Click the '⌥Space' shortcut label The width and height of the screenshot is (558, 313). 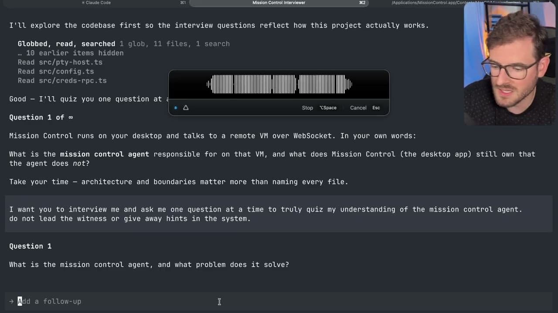click(328, 108)
